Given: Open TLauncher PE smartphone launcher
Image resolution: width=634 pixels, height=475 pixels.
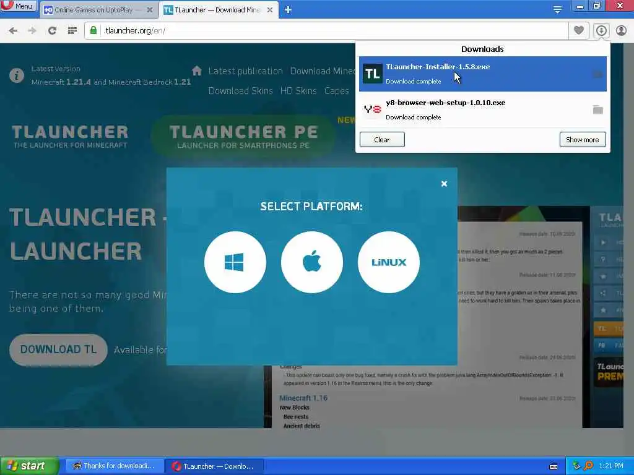Looking at the screenshot, I should pyautogui.click(x=243, y=137).
